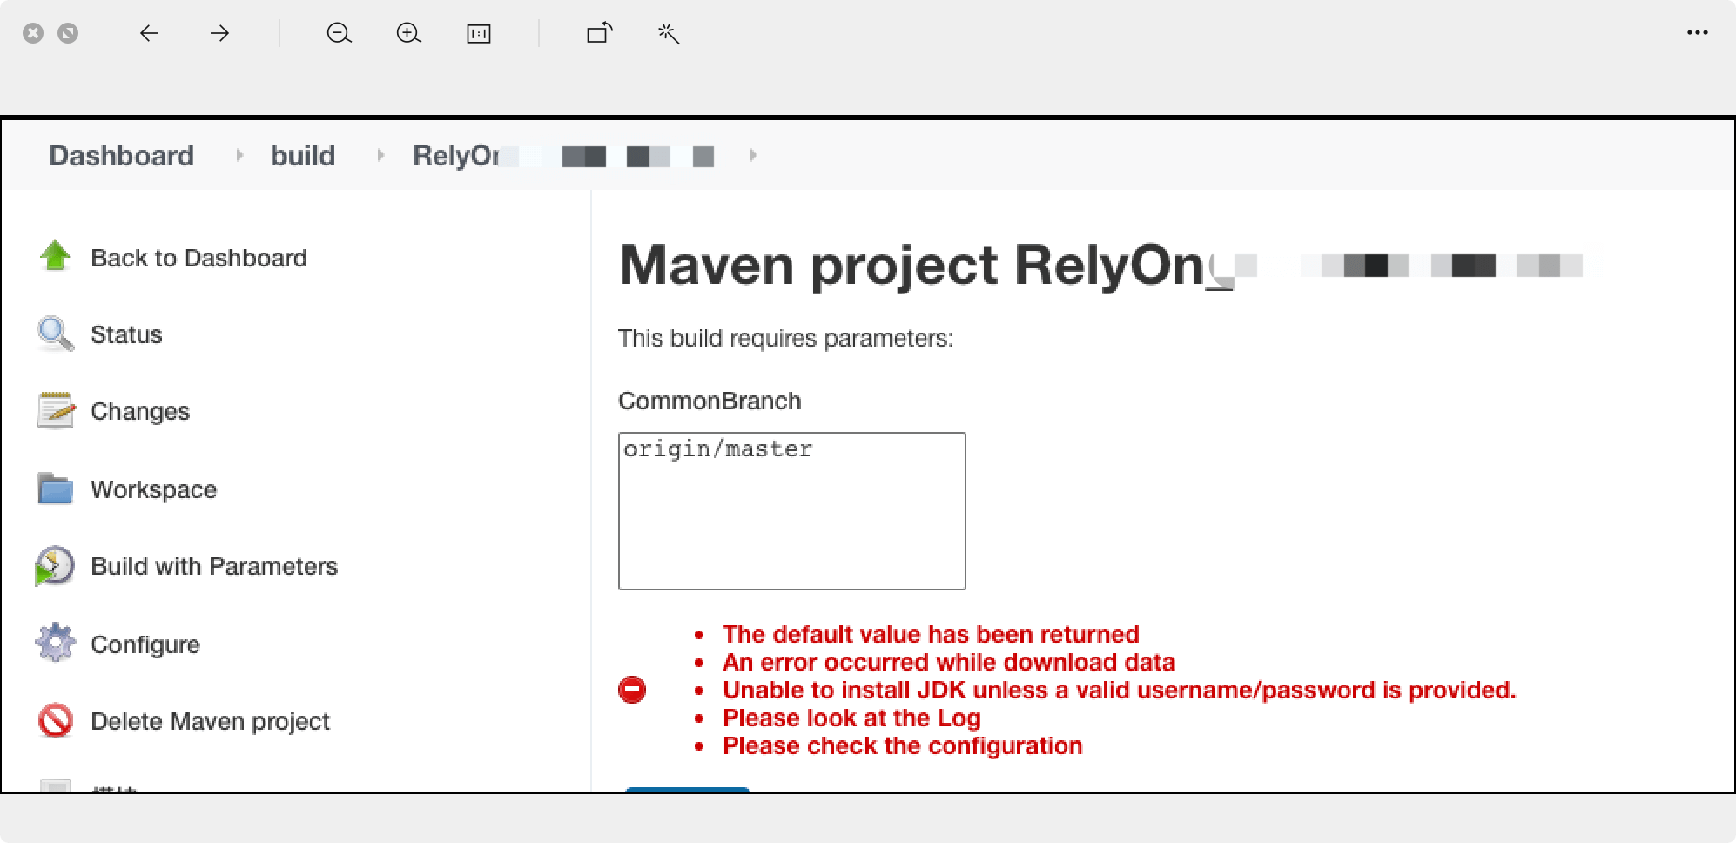
Task: Open the Workspace link
Action: pyautogui.click(x=153, y=489)
